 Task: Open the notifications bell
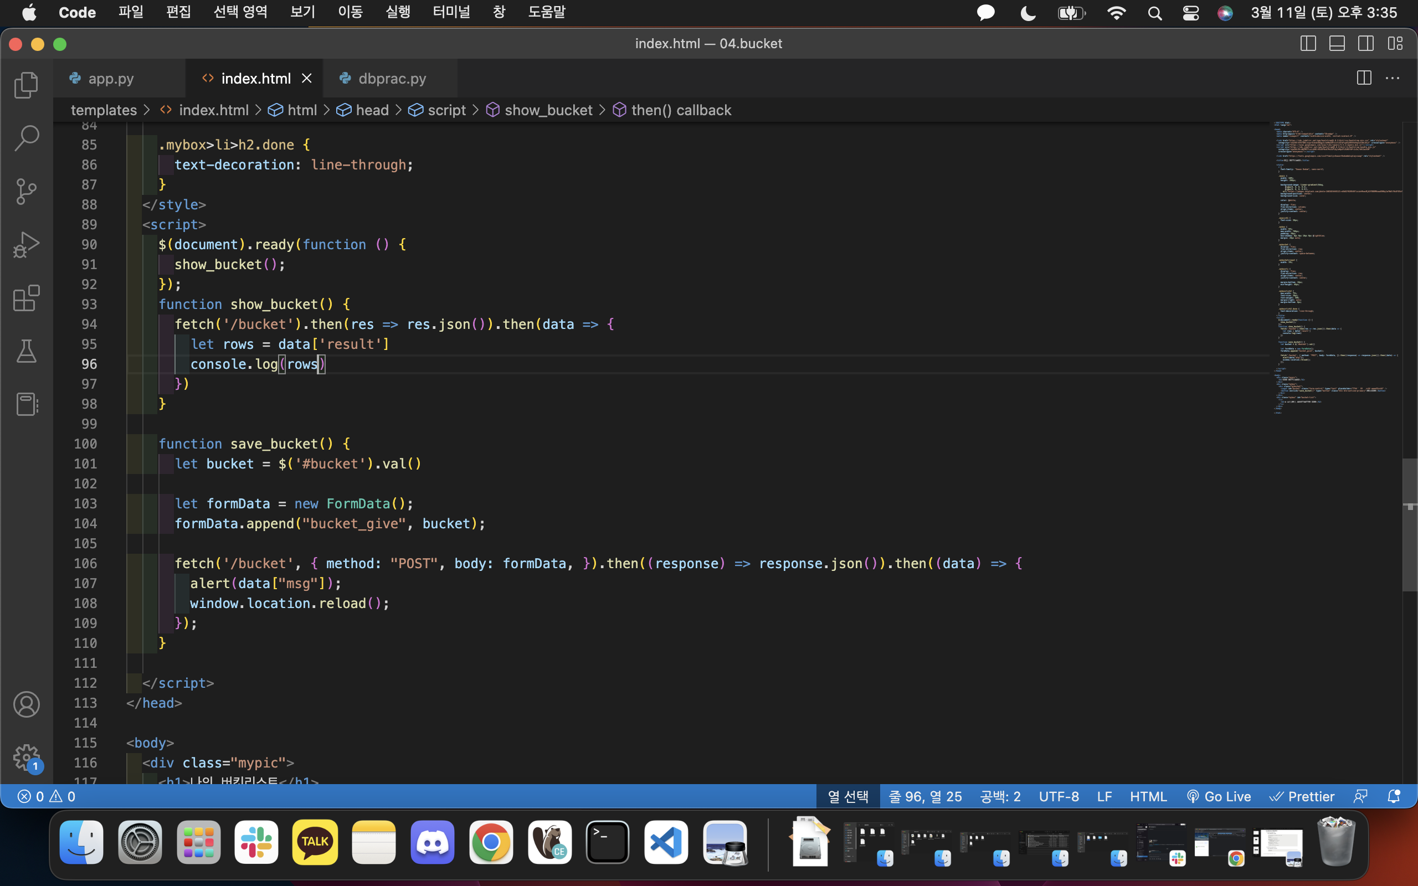point(1394,796)
